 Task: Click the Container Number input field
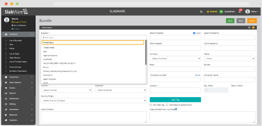click(x=175, y=80)
